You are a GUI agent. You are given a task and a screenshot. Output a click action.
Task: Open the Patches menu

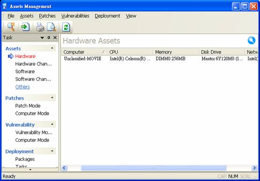(x=47, y=16)
